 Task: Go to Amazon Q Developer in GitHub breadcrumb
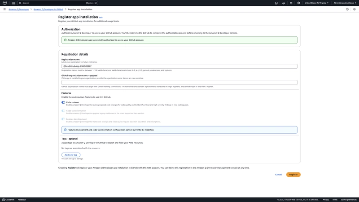48,9
